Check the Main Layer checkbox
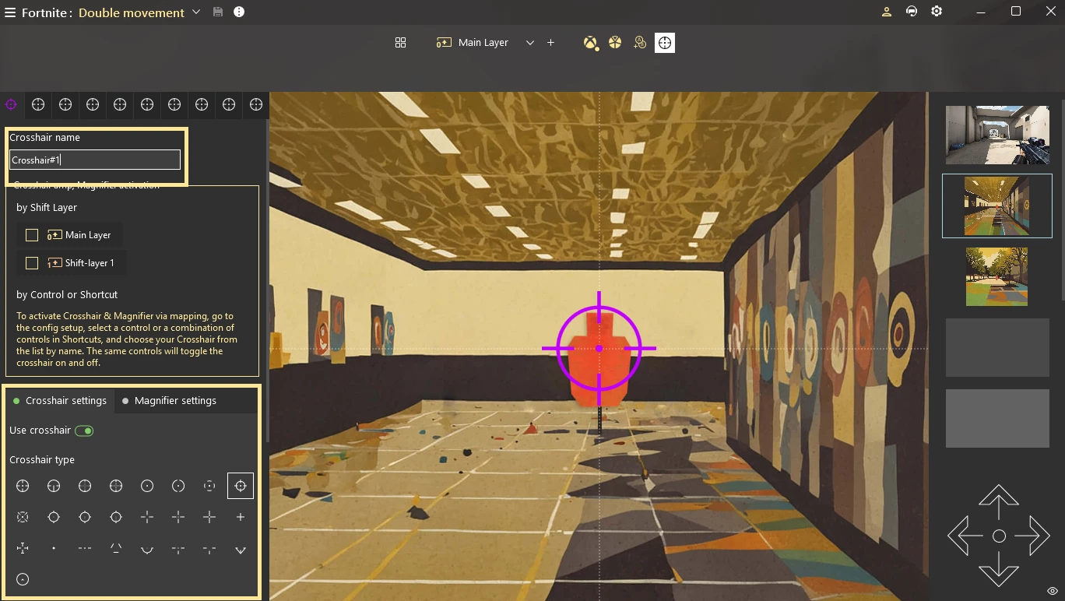Screen dimensions: 1065x601 point(32,234)
